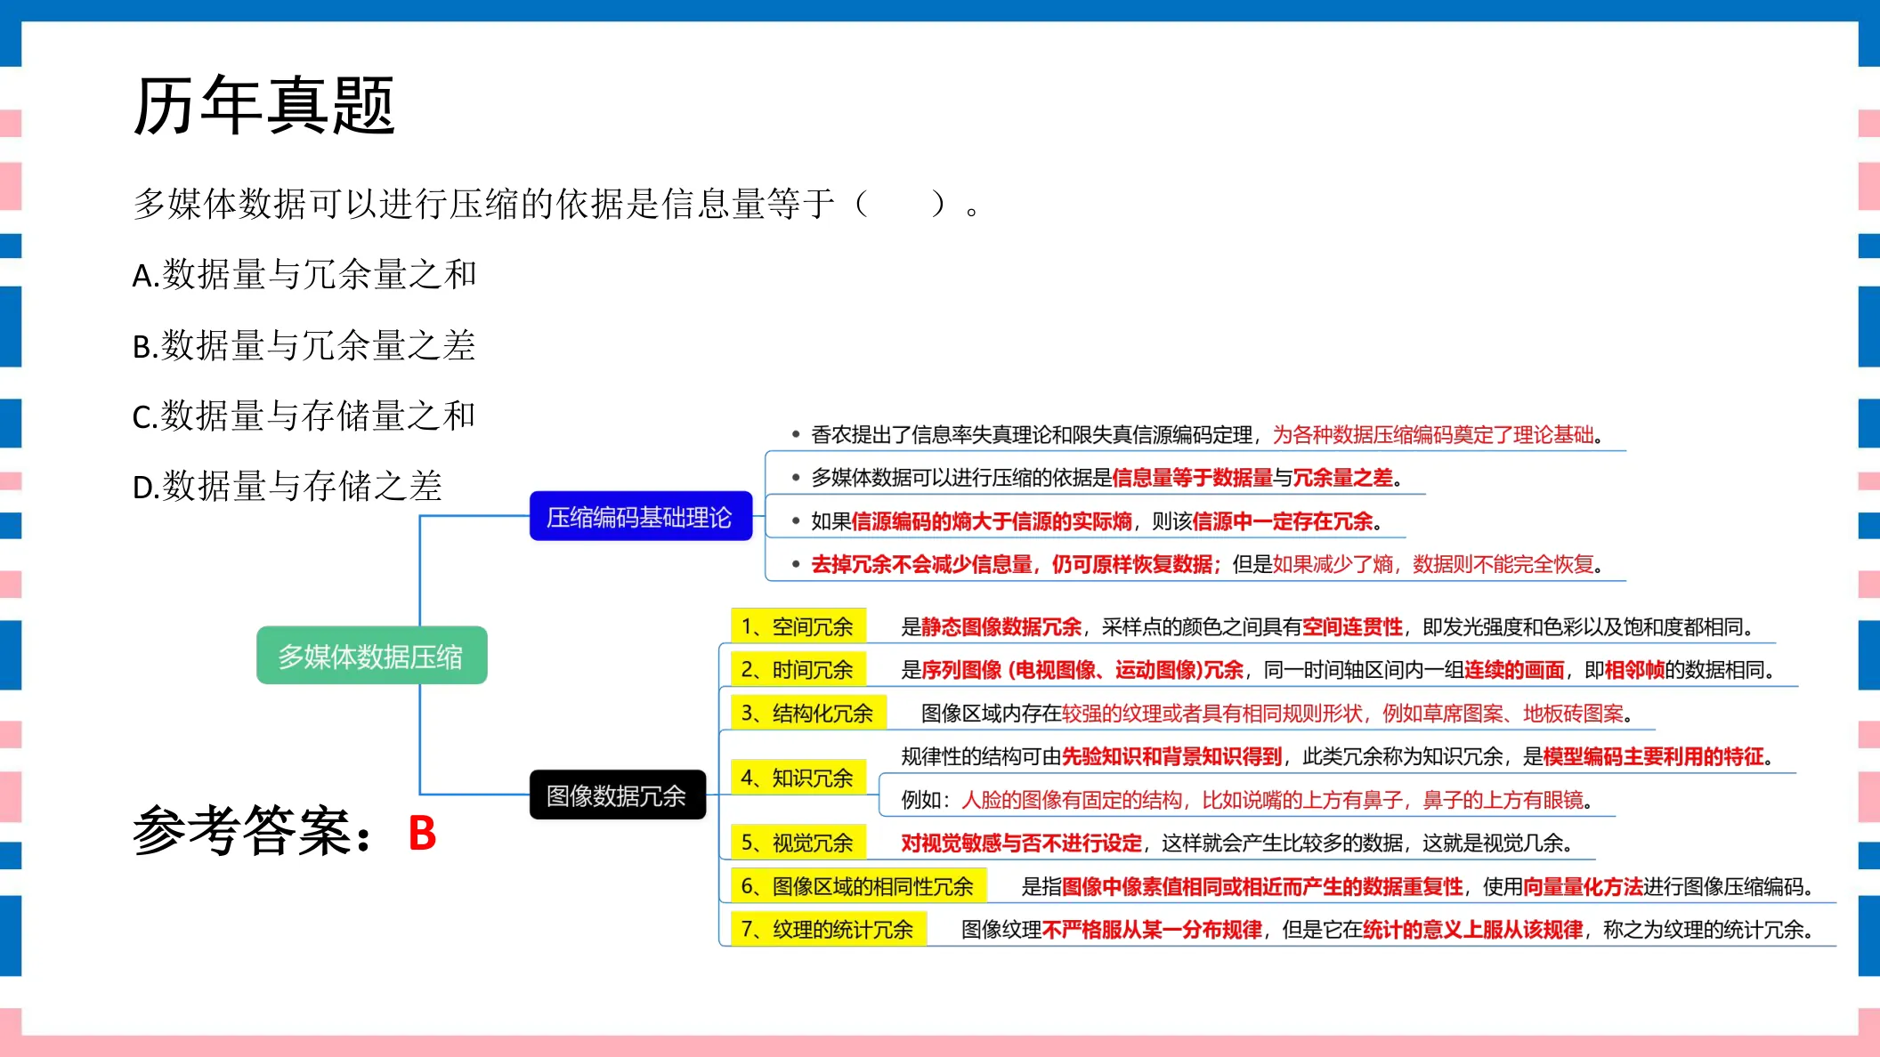
Task: Select answer option D.数据量与存储之差
Action: [x=288, y=486]
